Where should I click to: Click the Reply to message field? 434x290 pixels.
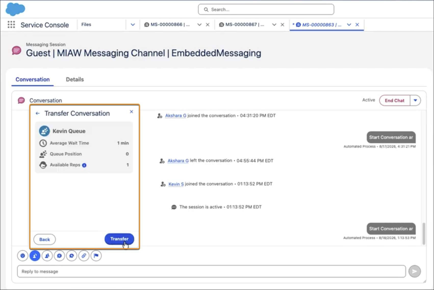click(211, 271)
